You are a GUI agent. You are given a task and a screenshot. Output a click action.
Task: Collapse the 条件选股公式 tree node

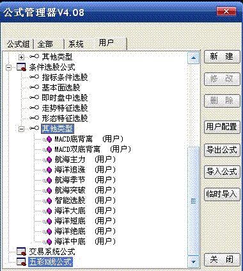9,68
